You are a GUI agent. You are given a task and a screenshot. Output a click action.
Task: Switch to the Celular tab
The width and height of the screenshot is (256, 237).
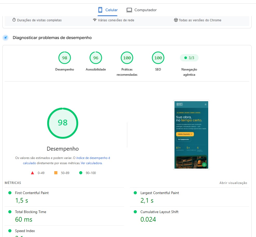(x=107, y=10)
